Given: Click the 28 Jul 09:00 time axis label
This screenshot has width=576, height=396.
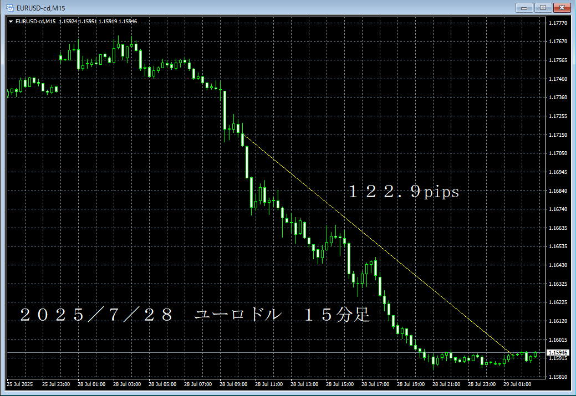Looking at the screenshot, I should pyautogui.click(x=233, y=384).
